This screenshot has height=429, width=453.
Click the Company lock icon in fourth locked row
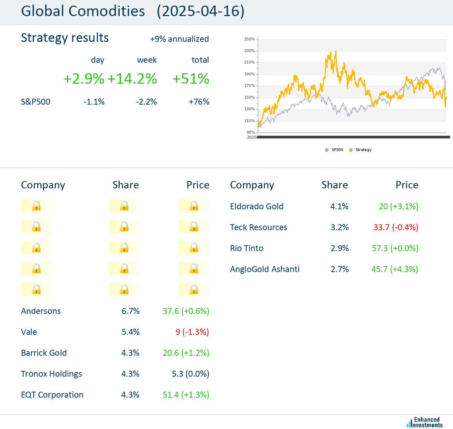(x=36, y=269)
